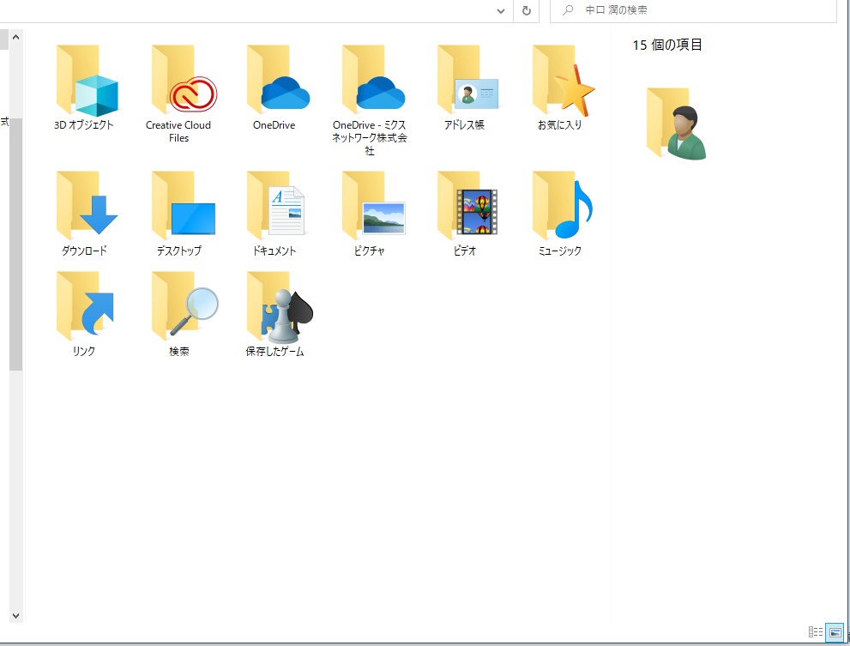Open the 保存したゲーム saved games folder
The image size is (850, 646).
(x=274, y=309)
